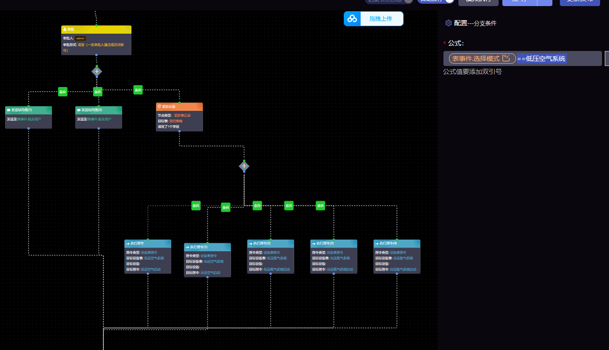Click 目标指令 低压氮气系统启动 text
The height and width of the screenshot is (350, 609).
[x=269, y=270]
